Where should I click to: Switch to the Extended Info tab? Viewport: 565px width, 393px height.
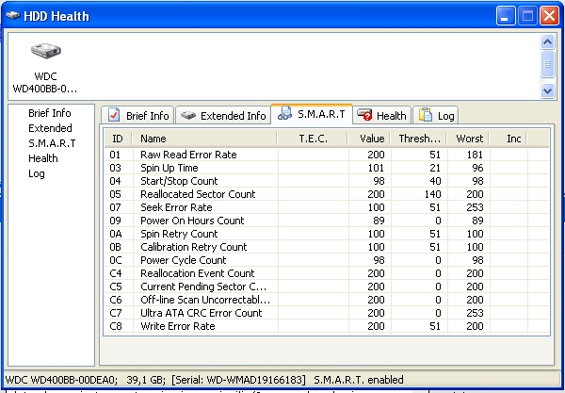[223, 115]
